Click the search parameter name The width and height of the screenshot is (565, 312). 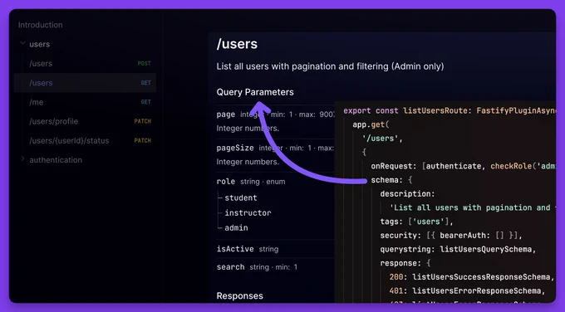(x=231, y=267)
